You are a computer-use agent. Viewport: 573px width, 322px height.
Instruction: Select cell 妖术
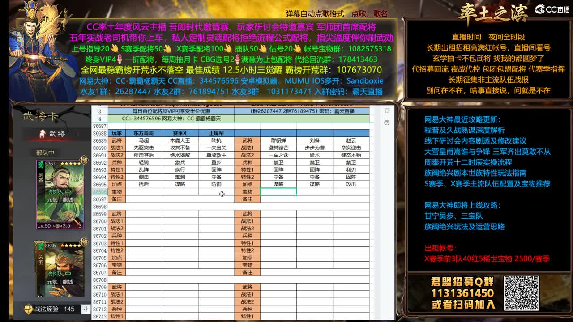pyautogui.click(x=315, y=155)
